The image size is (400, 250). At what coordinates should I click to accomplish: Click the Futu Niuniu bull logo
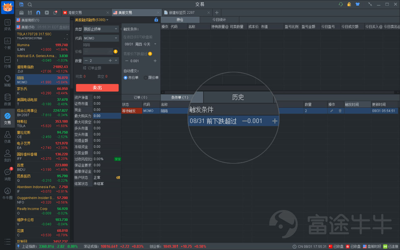[x=7, y=7]
